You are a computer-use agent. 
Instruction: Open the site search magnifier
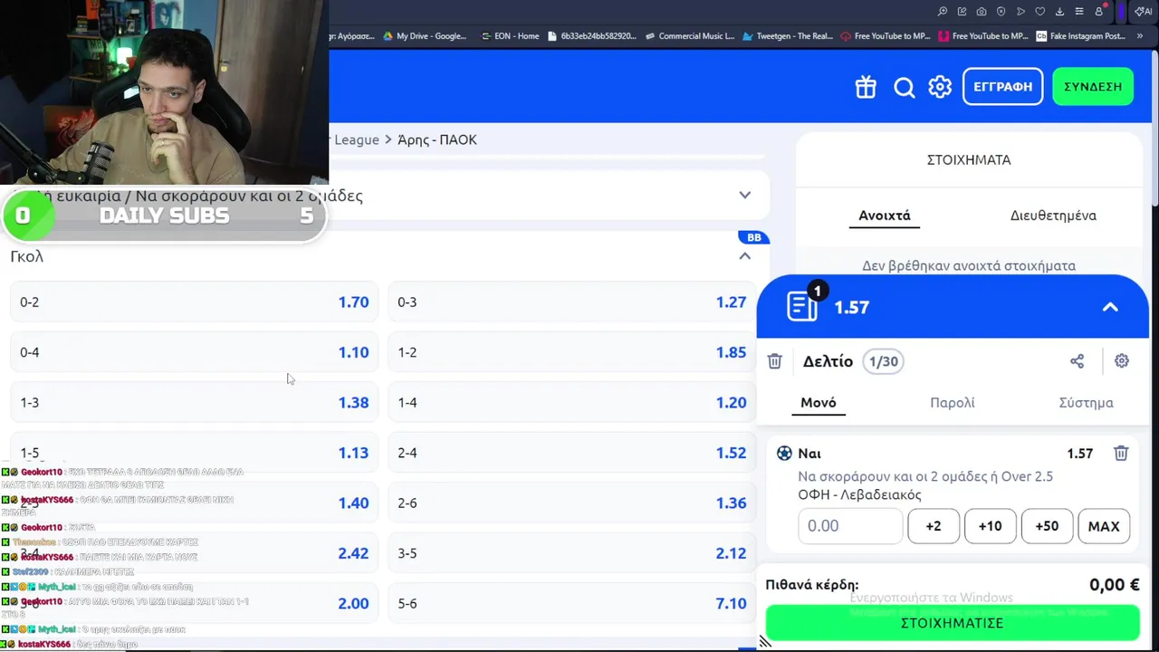tap(904, 87)
